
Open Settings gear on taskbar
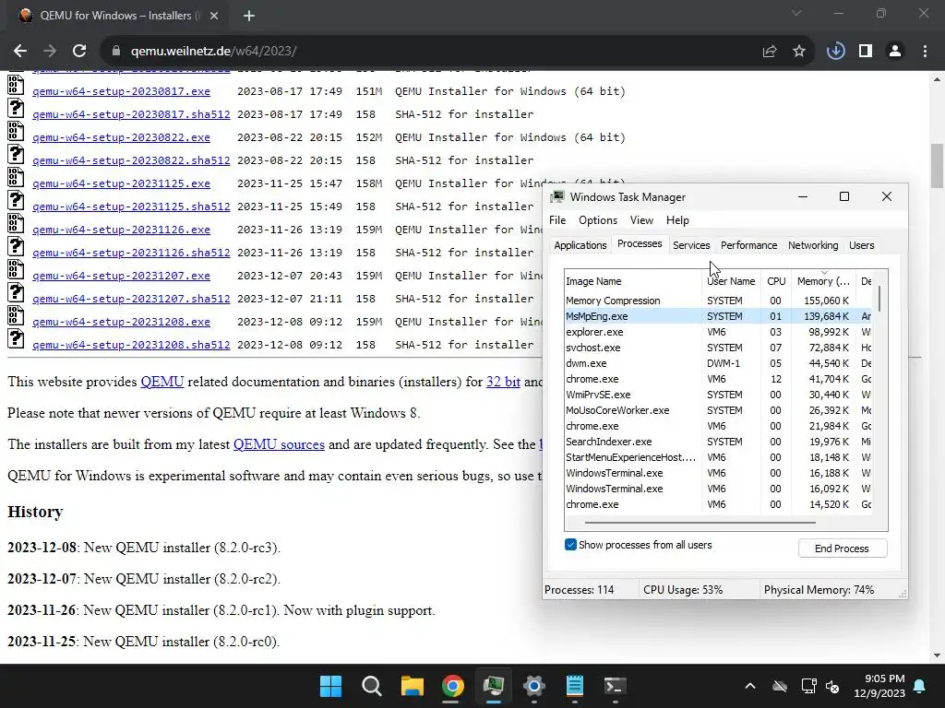point(534,686)
